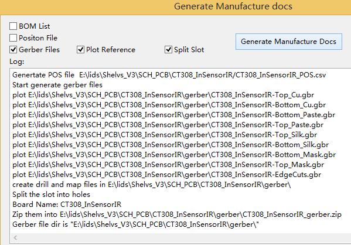351x245 pixels.
Task: Toggle the Split Slot checkbox
Action: tap(168, 49)
